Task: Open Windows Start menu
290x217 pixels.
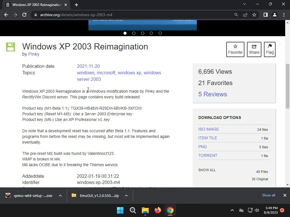Action: [x=120, y=210]
